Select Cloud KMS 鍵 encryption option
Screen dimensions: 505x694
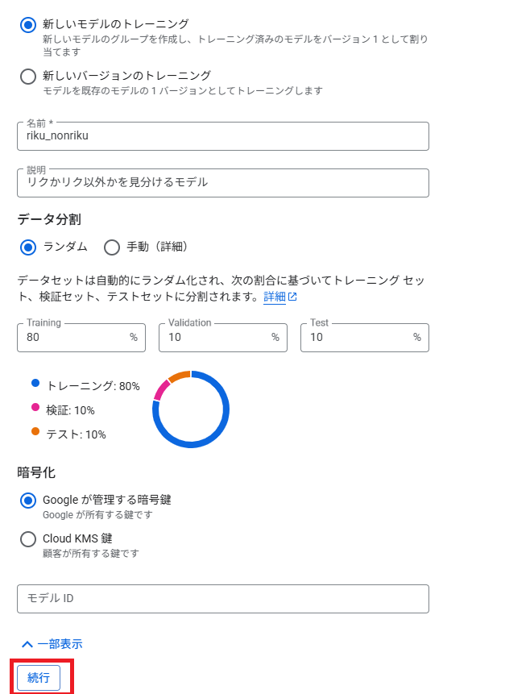tap(28, 539)
